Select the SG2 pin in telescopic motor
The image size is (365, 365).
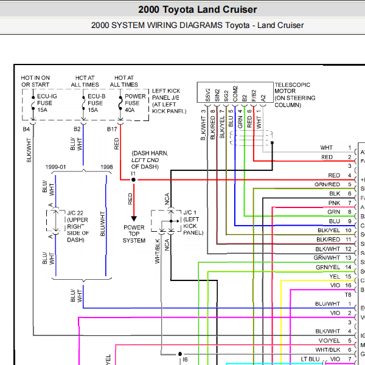coord(226,96)
